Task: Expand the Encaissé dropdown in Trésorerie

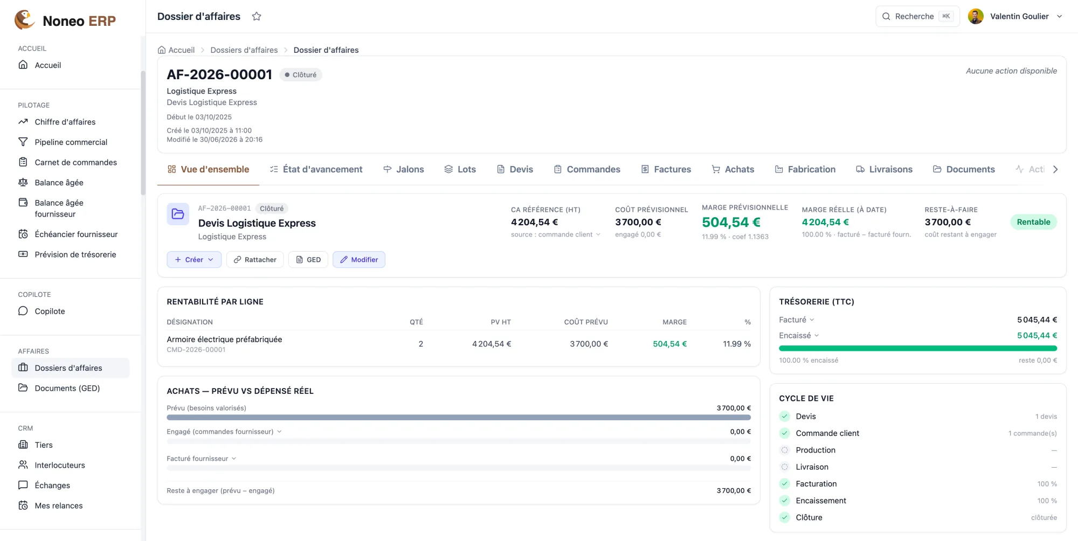Action: click(799, 335)
